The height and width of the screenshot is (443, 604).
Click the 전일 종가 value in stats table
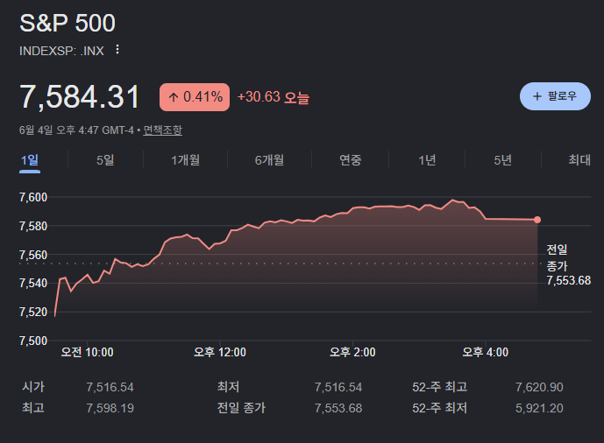pyautogui.click(x=338, y=408)
